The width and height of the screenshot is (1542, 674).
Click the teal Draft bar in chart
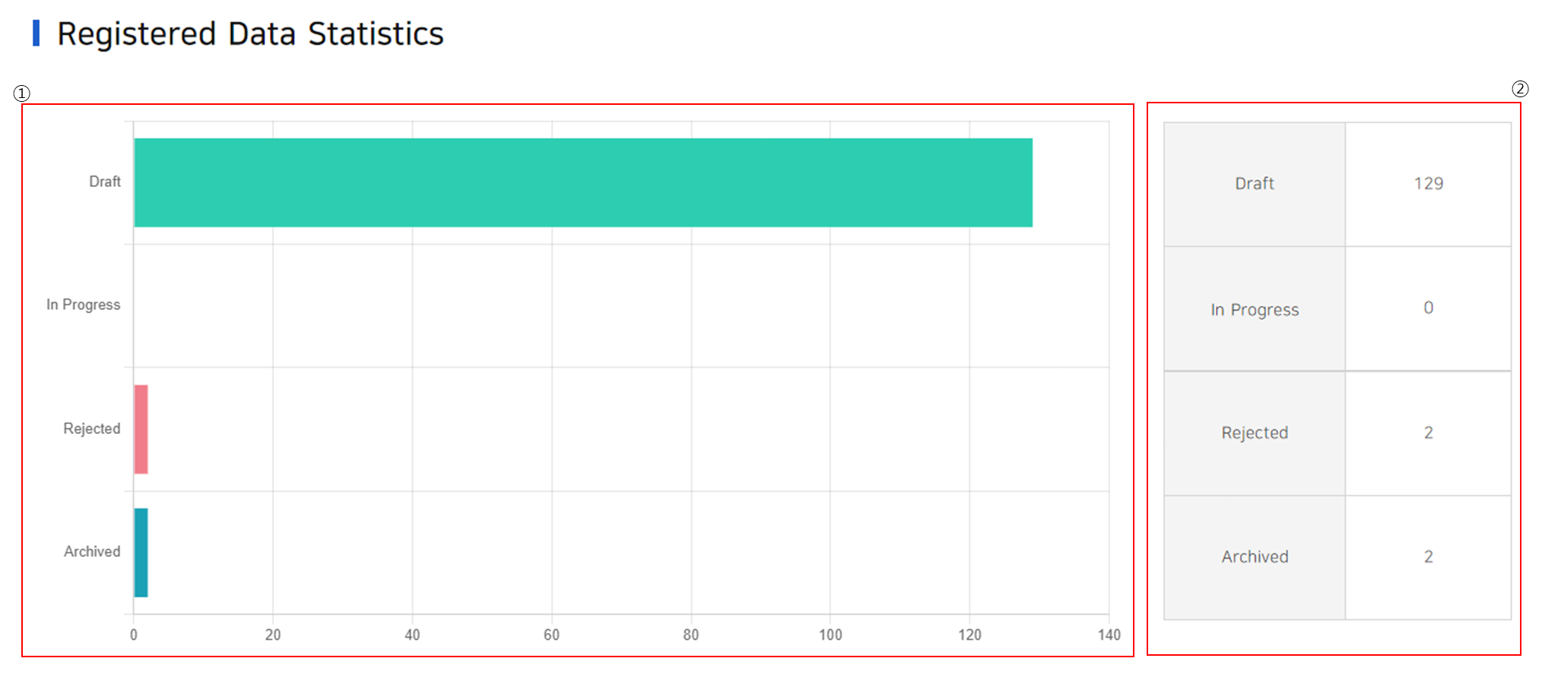(582, 182)
